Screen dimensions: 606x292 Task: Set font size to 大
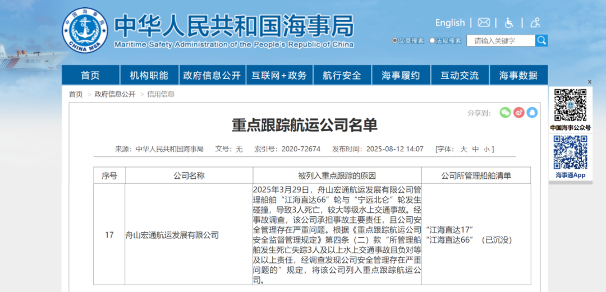(x=463, y=149)
